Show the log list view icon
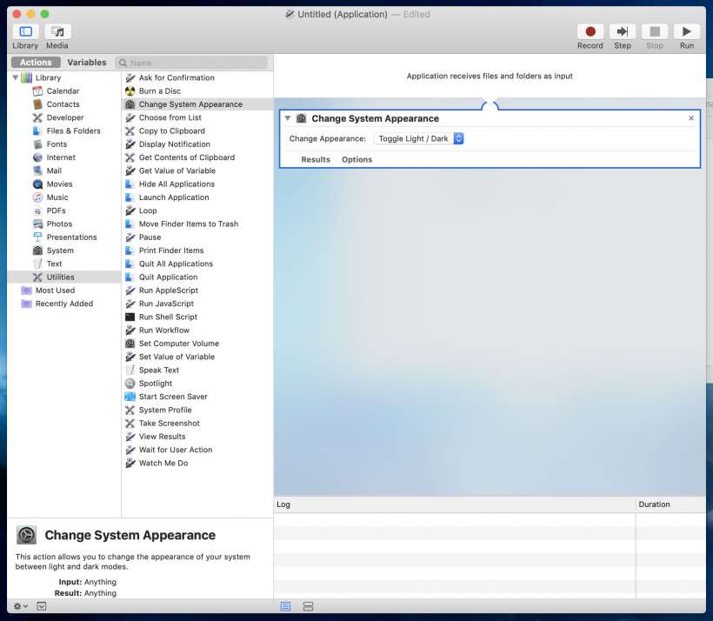713x621 pixels. tap(285, 606)
